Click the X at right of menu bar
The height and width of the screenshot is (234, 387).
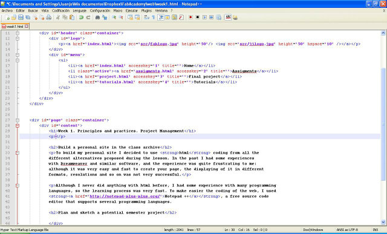tap(384, 11)
